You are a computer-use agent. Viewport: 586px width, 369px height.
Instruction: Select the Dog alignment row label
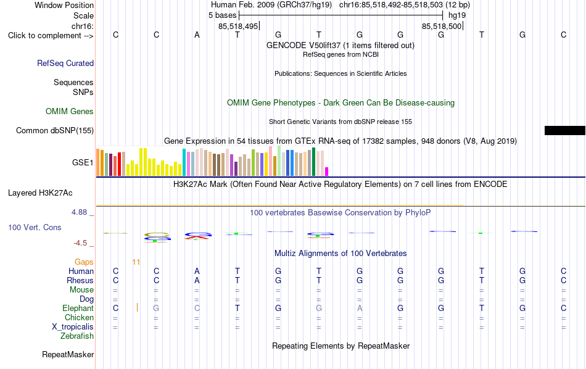tap(87, 299)
